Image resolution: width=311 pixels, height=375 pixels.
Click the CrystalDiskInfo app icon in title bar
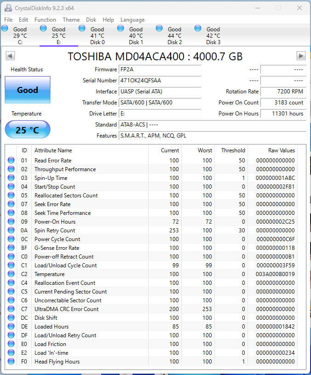point(8,8)
